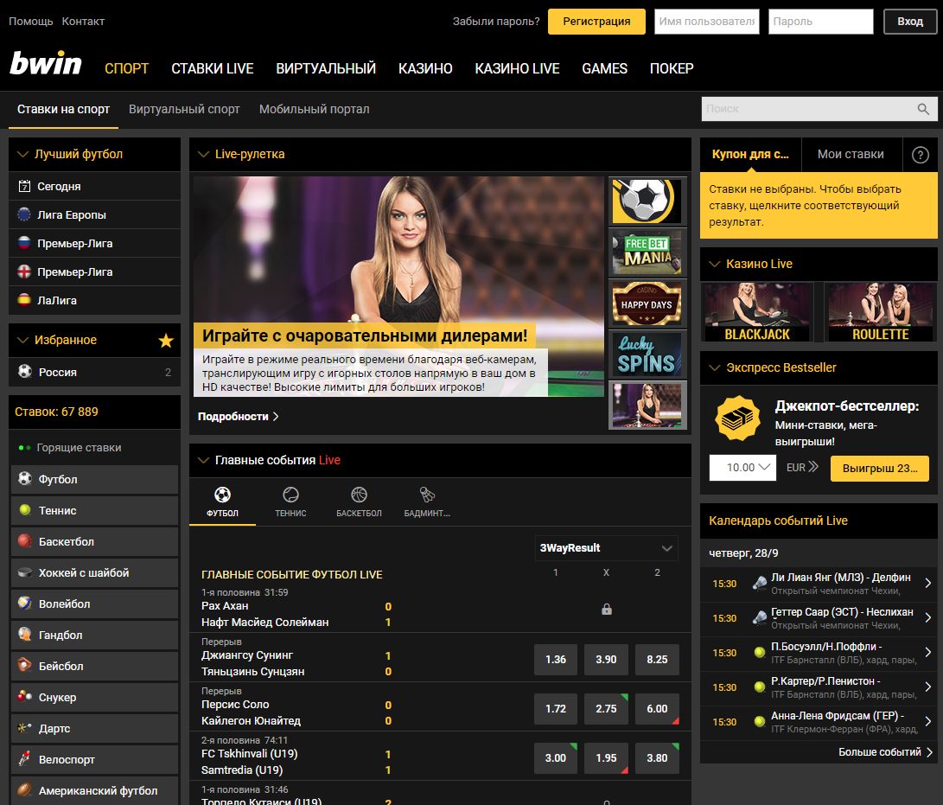Open the ВИРТУАЛЬНЫЙ menu
This screenshot has height=805, width=943.
click(x=326, y=68)
